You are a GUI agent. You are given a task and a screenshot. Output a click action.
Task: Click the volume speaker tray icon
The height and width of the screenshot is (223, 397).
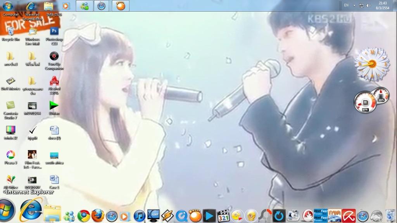point(368,5)
